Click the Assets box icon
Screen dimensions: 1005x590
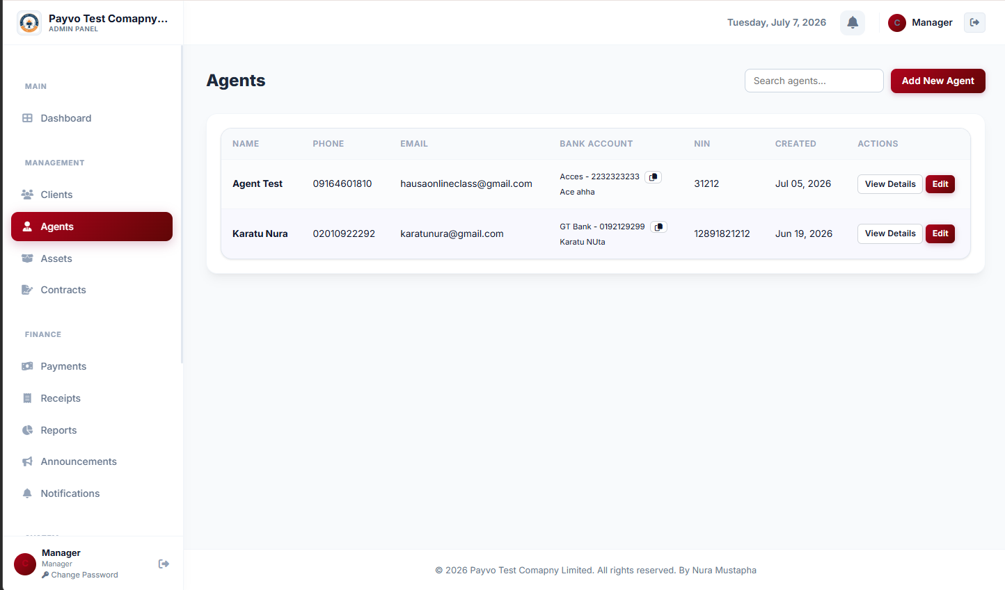[27, 259]
